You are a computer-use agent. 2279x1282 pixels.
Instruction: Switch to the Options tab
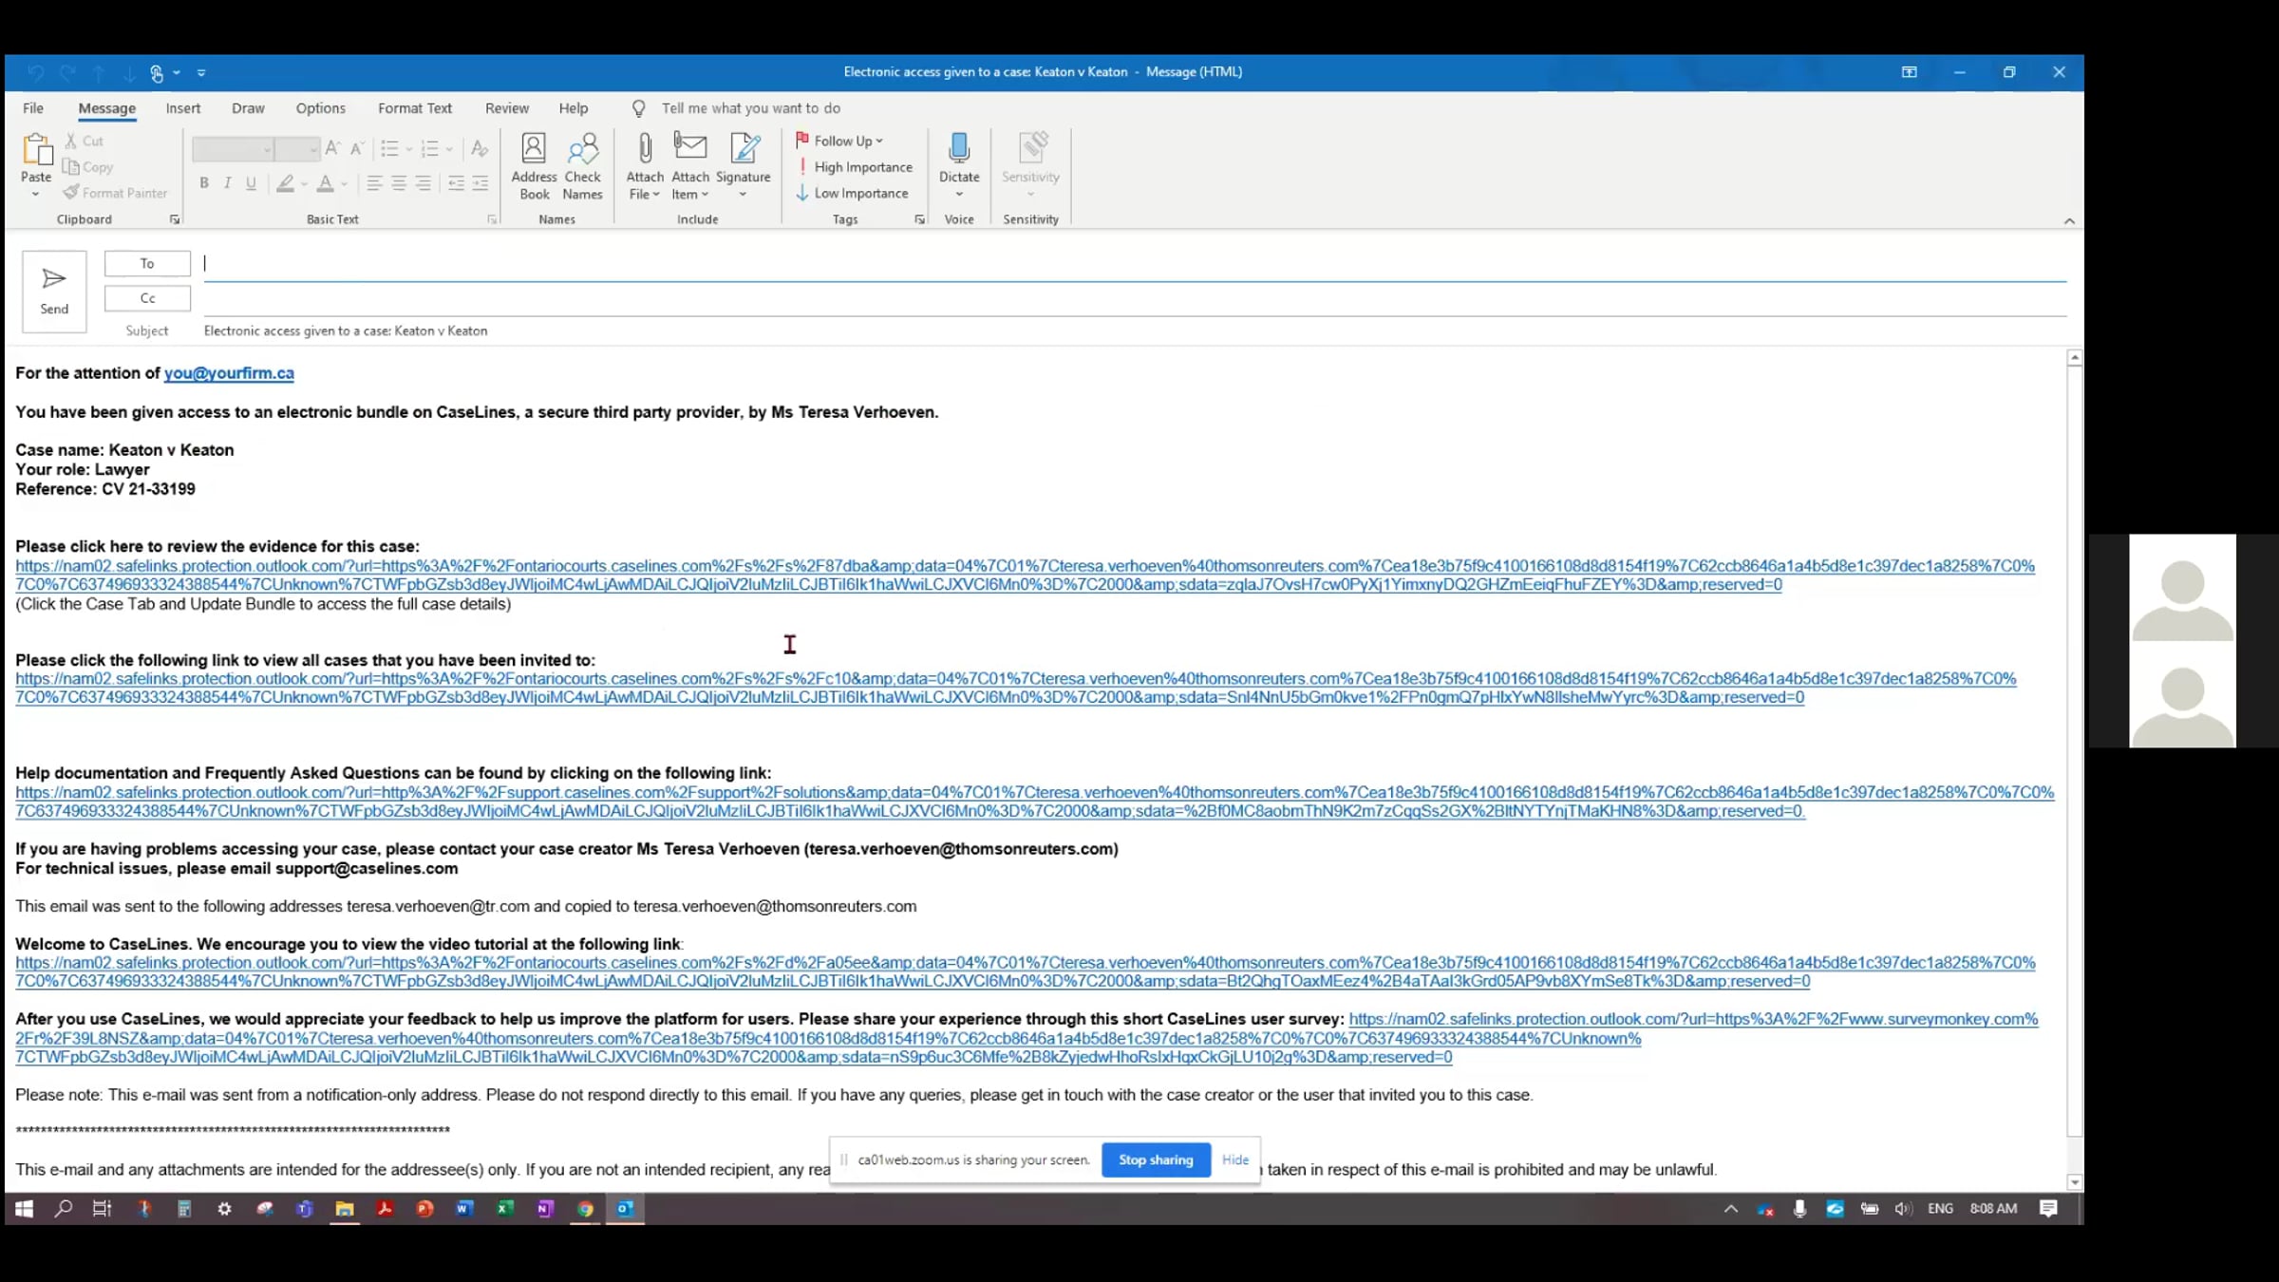(x=321, y=108)
